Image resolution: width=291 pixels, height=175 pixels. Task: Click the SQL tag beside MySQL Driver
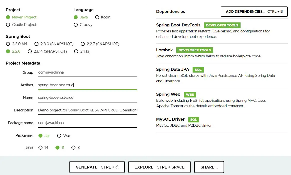(x=193, y=119)
